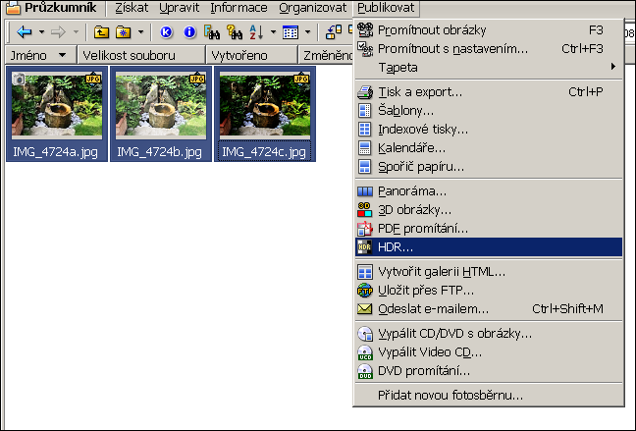The width and height of the screenshot is (636, 431).
Task: Click the blue info icon in toolbar
Action: pyautogui.click(x=189, y=32)
